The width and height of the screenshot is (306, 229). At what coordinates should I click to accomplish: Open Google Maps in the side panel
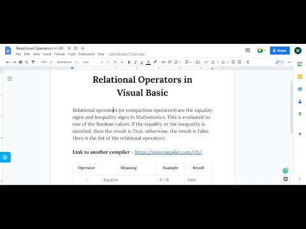click(300, 114)
